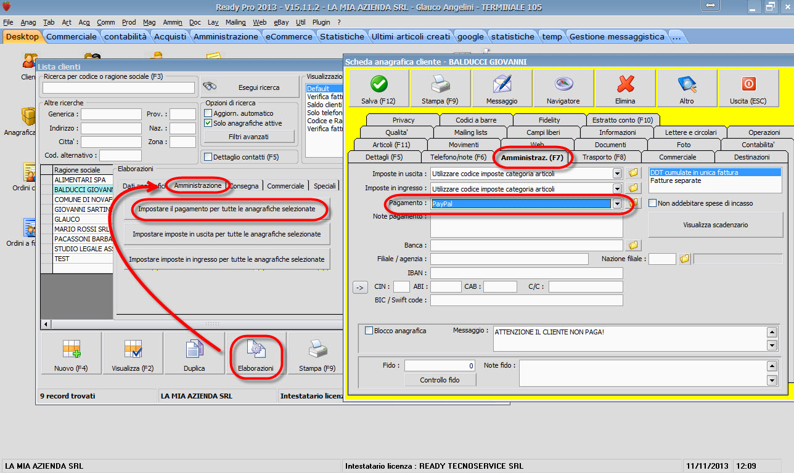The height and width of the screenshot is (473, 794).
Task: Click Impostare il pagamento per tutte le anagrafiche
Action: [227, 209]
